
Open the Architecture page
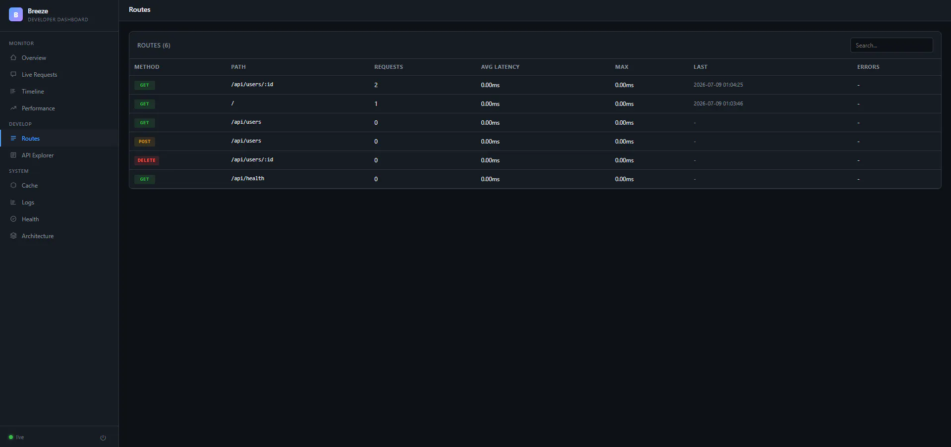coord(59,236)
